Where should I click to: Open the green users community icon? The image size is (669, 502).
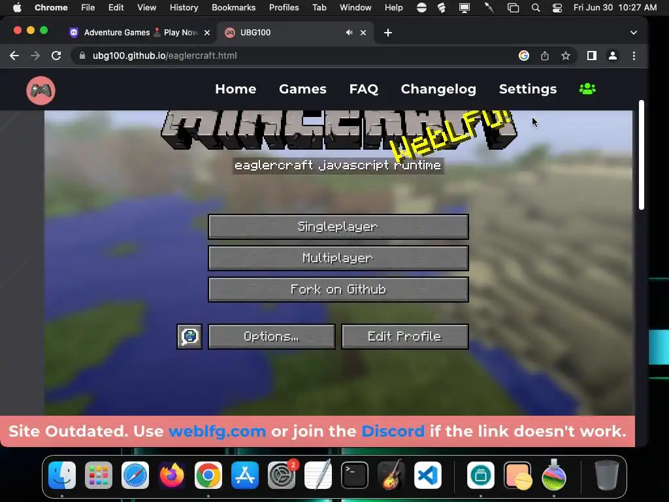(x=587, y=89)
